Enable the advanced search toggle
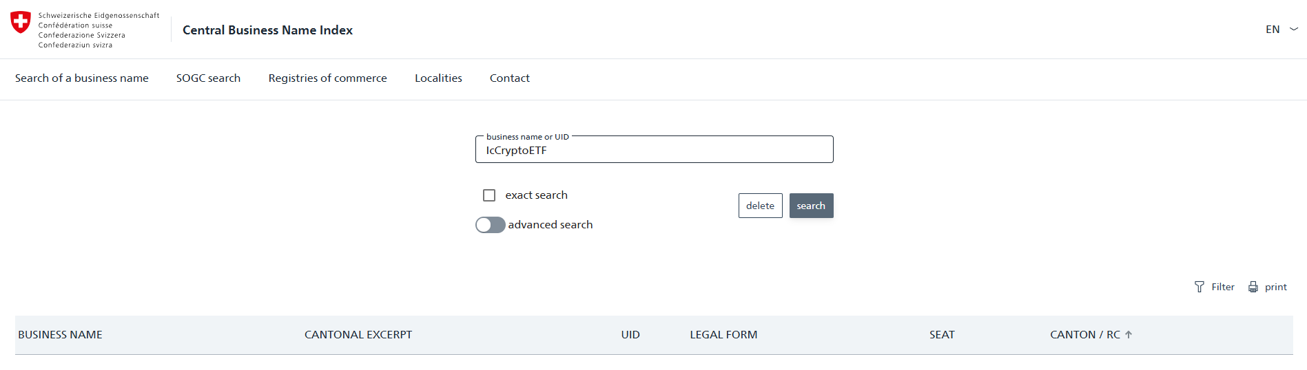The height and width of the screenshot is (370, 1307). [491, 225]
